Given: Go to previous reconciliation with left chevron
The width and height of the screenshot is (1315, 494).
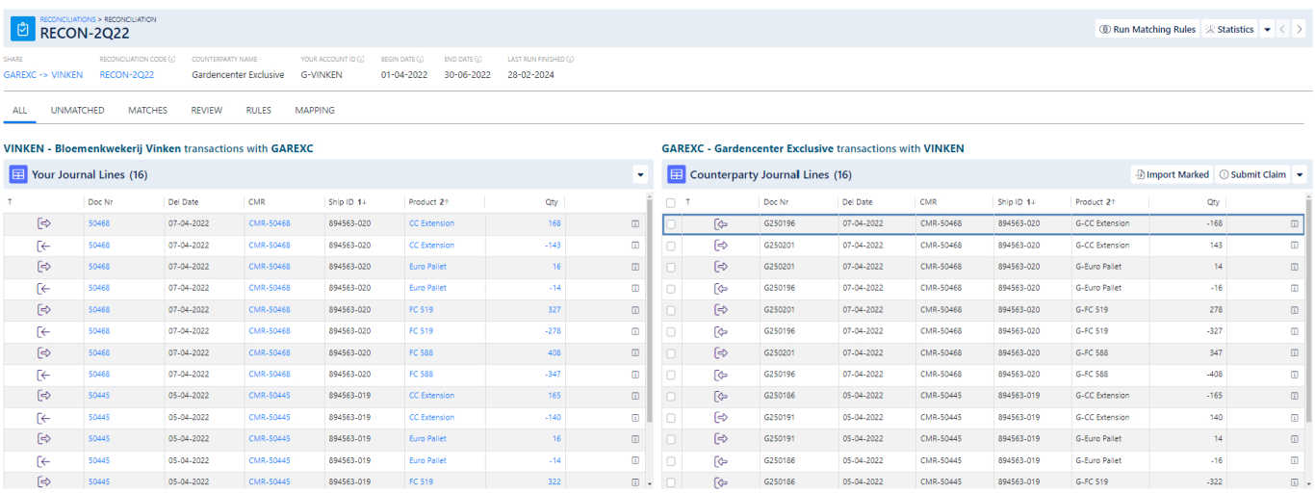Looking at the screenshot, I should [1282, 30].
